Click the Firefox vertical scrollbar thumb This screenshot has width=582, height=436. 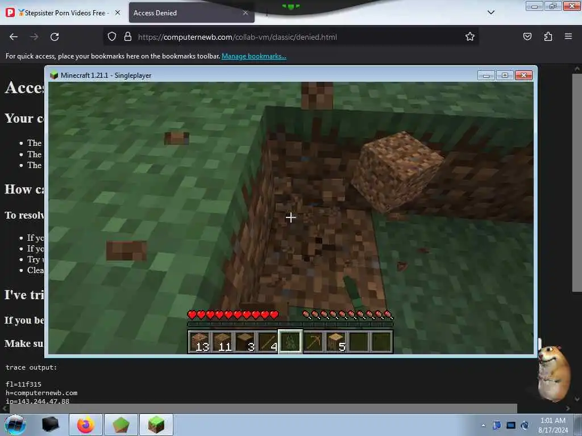click(577, 183)
